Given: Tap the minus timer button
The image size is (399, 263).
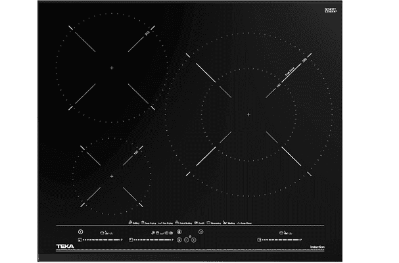Looking at the screenshot, I should [187, 240].
